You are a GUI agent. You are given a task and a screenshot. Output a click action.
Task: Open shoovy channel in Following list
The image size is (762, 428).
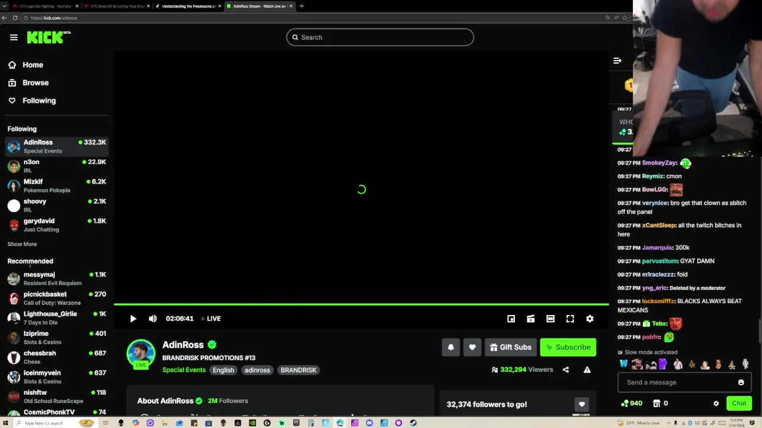click(x=57, y=205)
